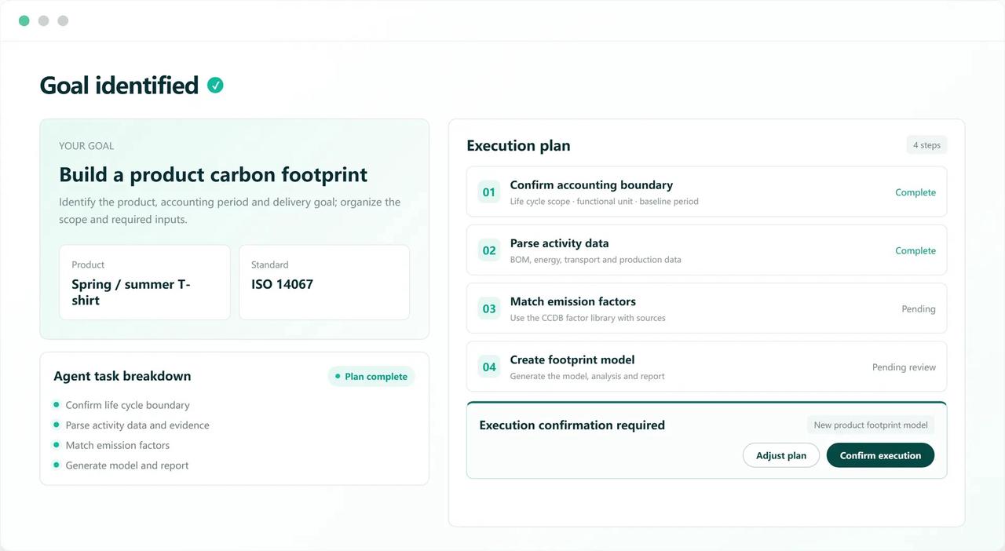1005x551 pixels.
Task: Click the YOUR GOAL label
Action: (86, 146)
